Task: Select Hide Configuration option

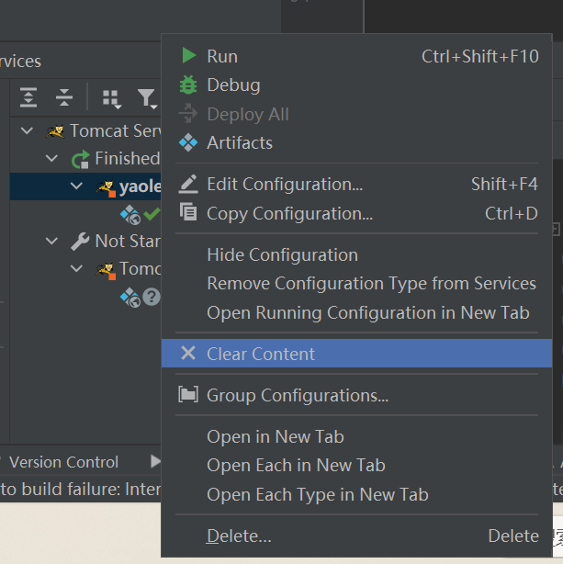Action: (x=282, y=254)
